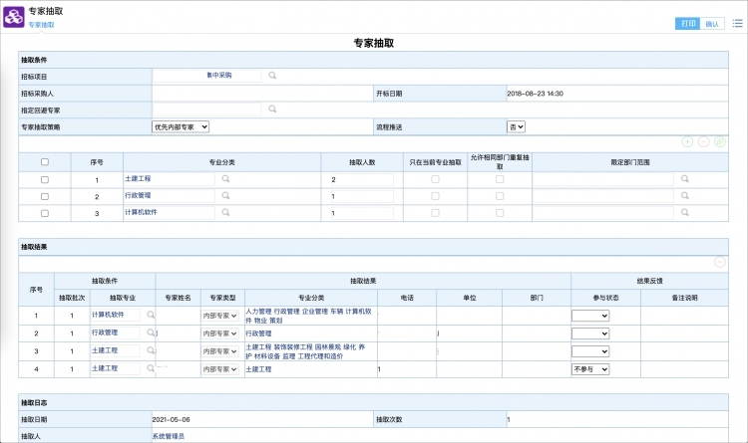Viewport: 748px width, 443px height.
Task: Click the green add row icon
Action: click(687, 142)
